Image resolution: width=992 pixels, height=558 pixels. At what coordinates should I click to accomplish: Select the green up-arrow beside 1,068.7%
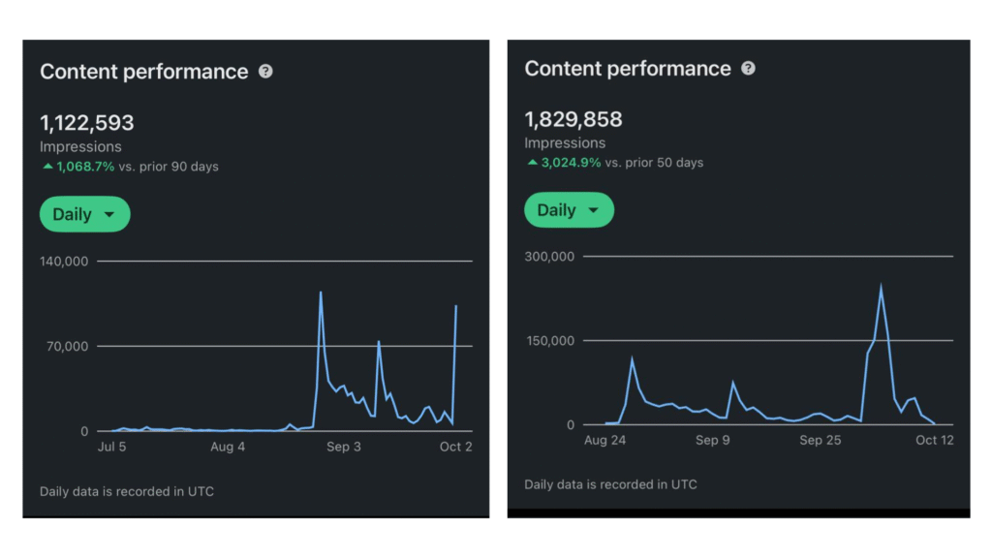pyautogui.click(x=46, y=166)
